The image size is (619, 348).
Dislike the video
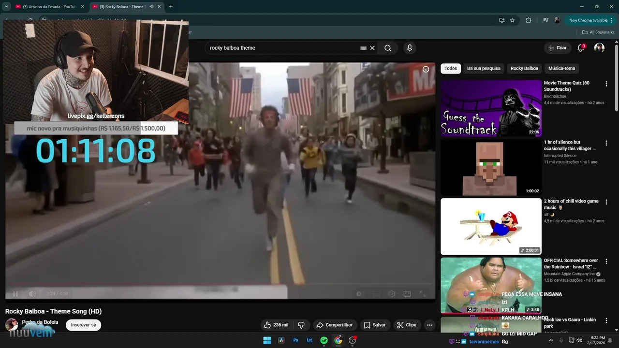tap(301, 325)
